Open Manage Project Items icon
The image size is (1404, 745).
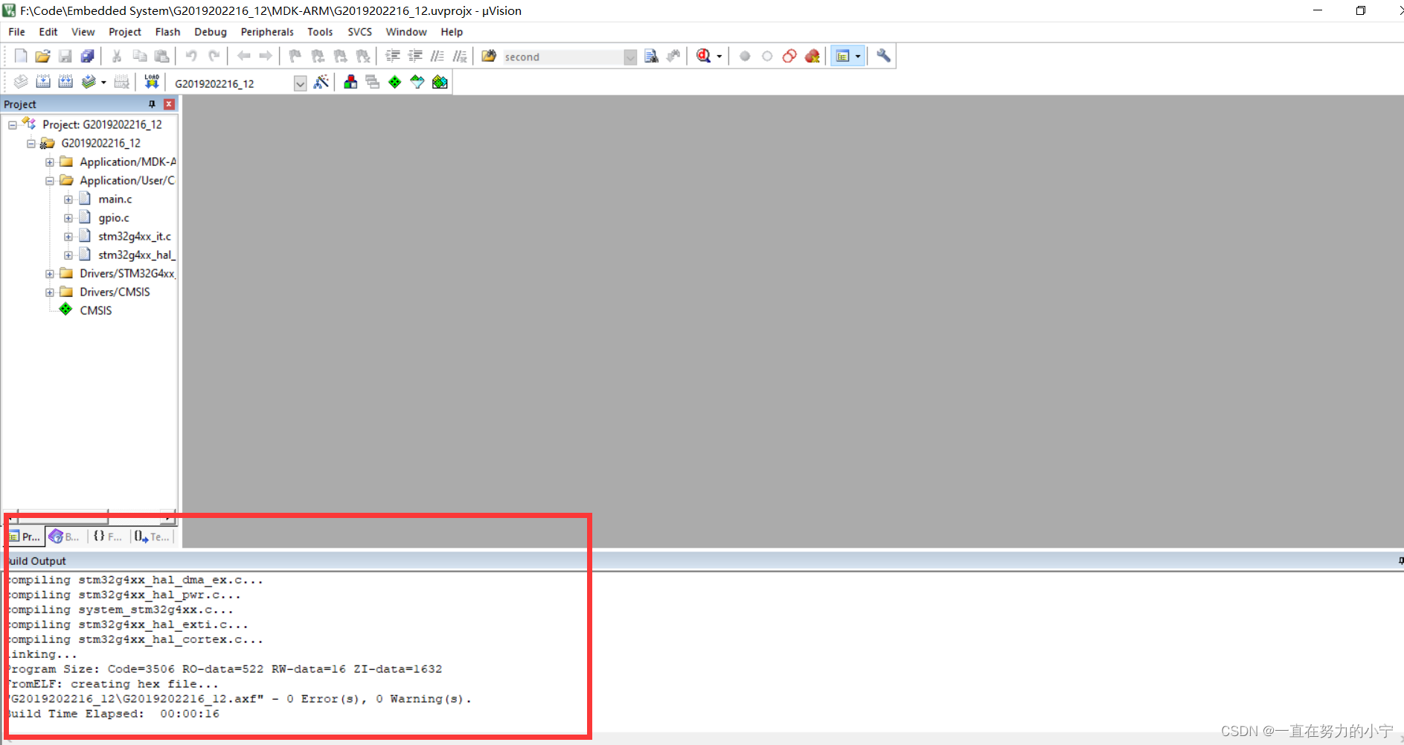click(350, 82)
